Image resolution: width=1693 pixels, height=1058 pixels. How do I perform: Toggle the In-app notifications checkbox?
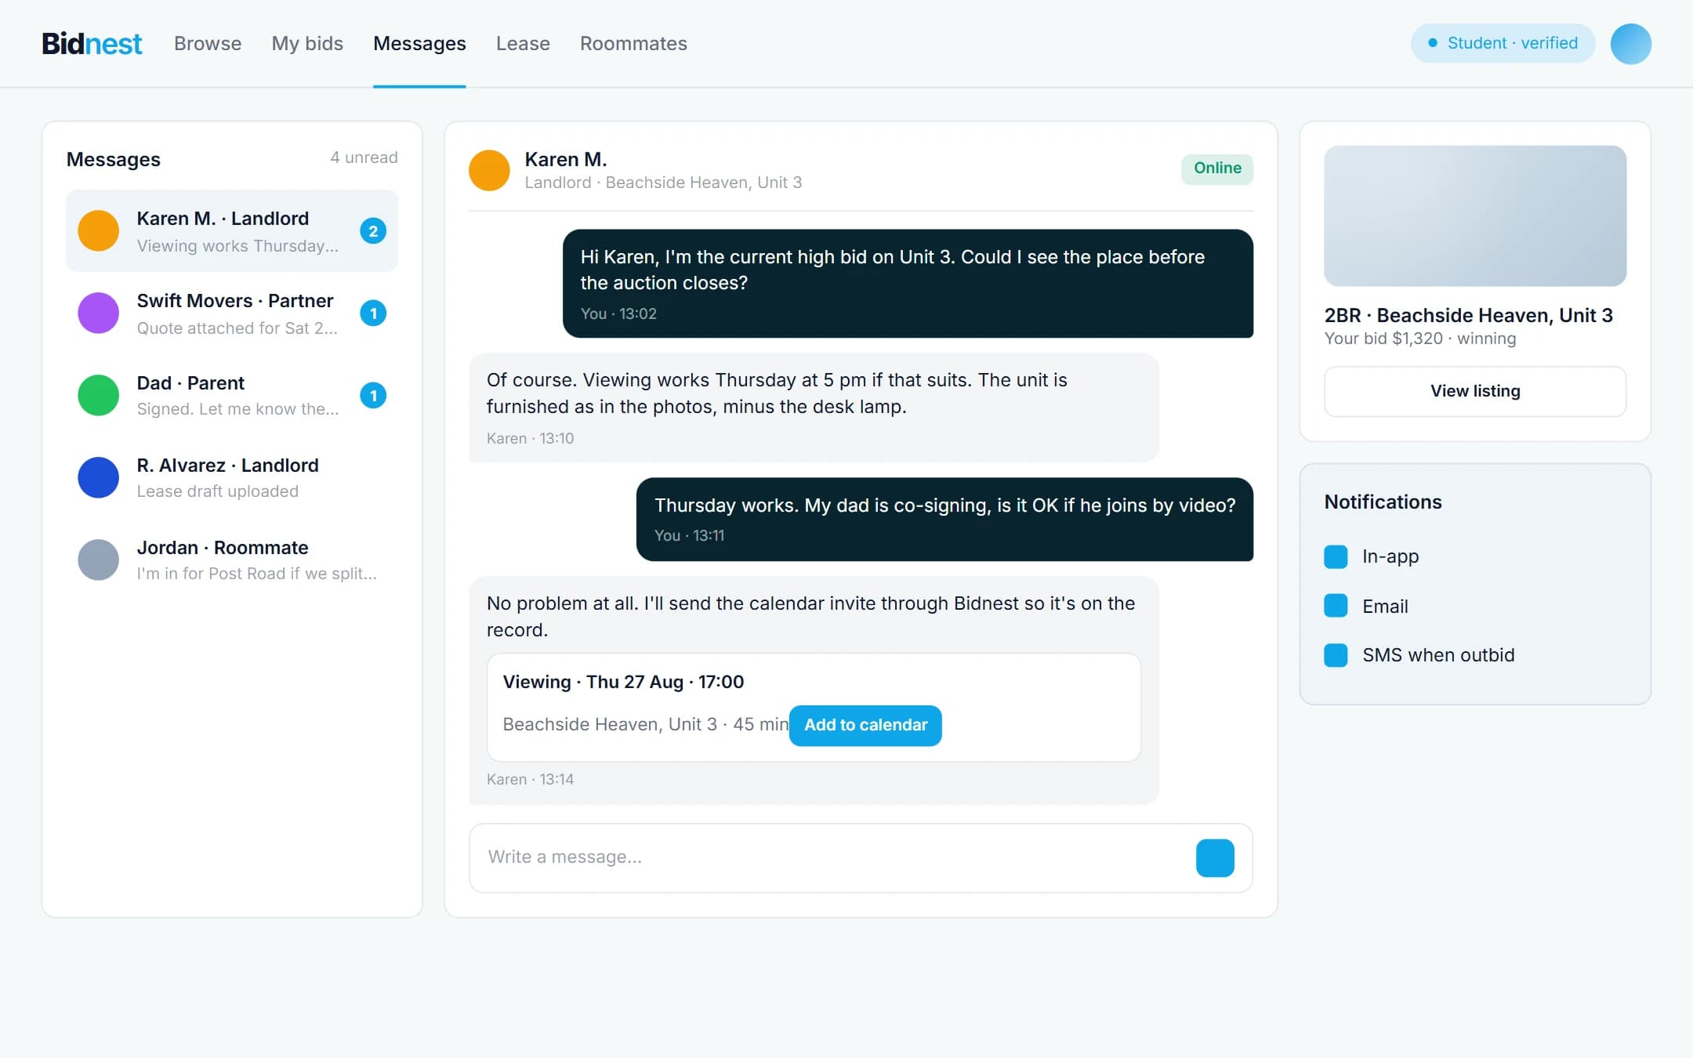(x=1336, y=556)
